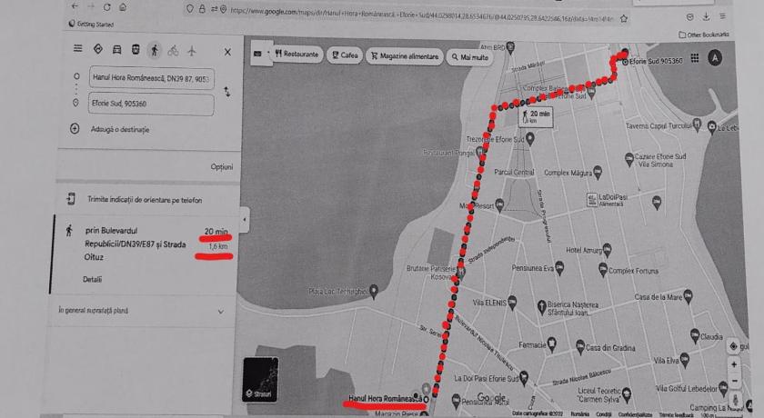Viewport: 764px width, 418px height.
Task: Click the Pensiunea Eva map pin
Action: 560,268
